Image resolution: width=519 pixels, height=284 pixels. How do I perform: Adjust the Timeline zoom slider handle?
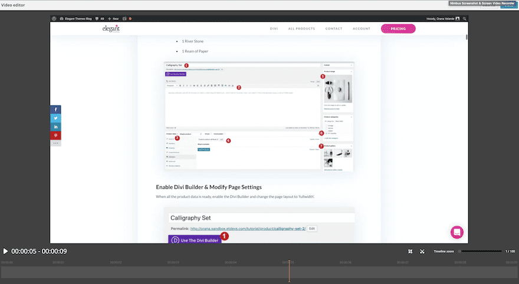(459, 251)
